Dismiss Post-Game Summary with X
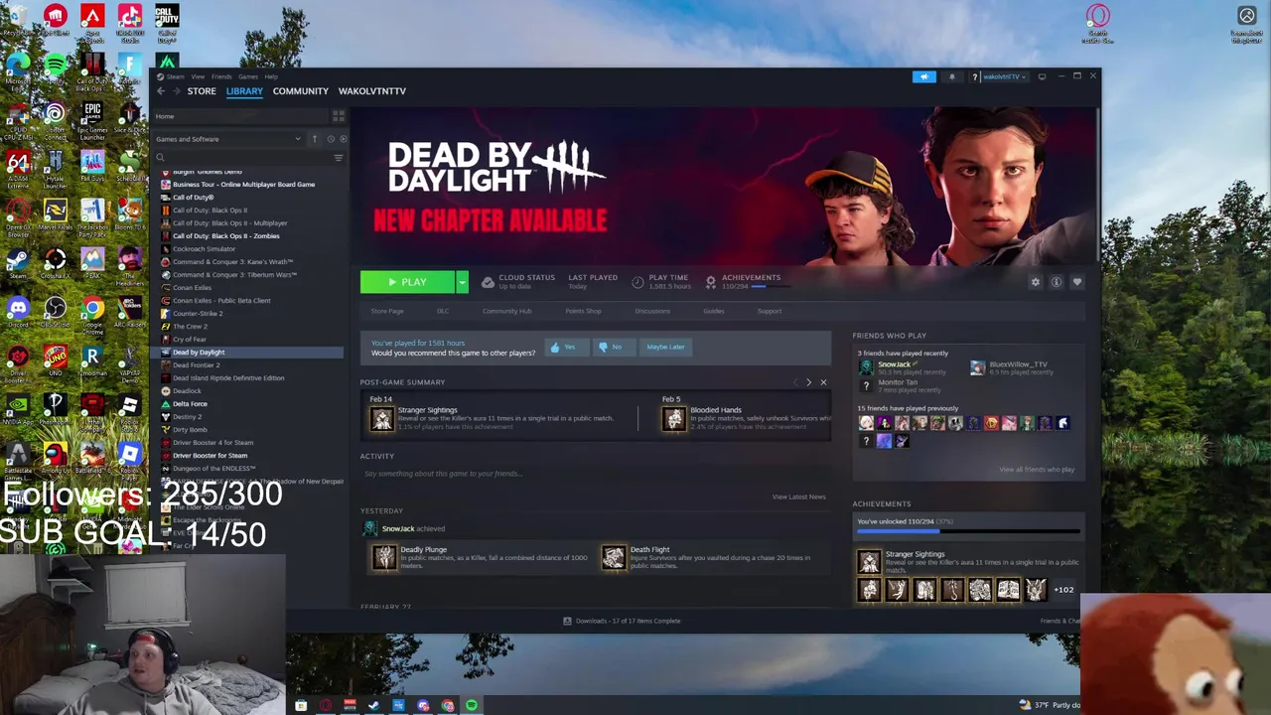The image size is (1271, 715). tap(823, 382)
